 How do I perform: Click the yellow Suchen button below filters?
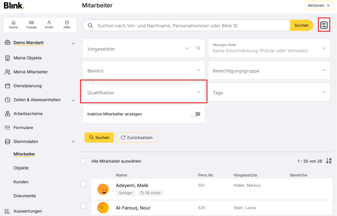point(99,138)
